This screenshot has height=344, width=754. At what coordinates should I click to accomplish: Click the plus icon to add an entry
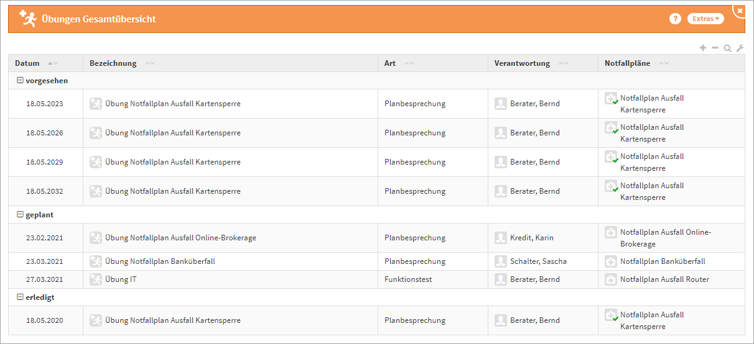click(x=703, y=48)
